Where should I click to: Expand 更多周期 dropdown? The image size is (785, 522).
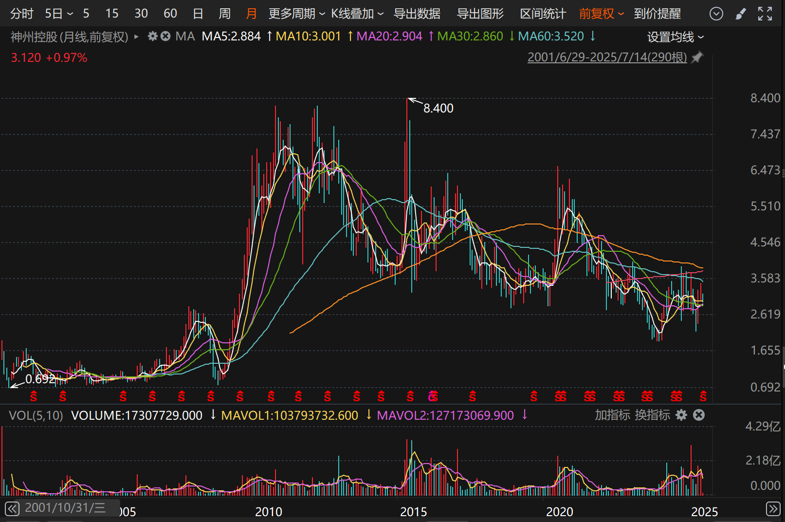pos(297,14)
